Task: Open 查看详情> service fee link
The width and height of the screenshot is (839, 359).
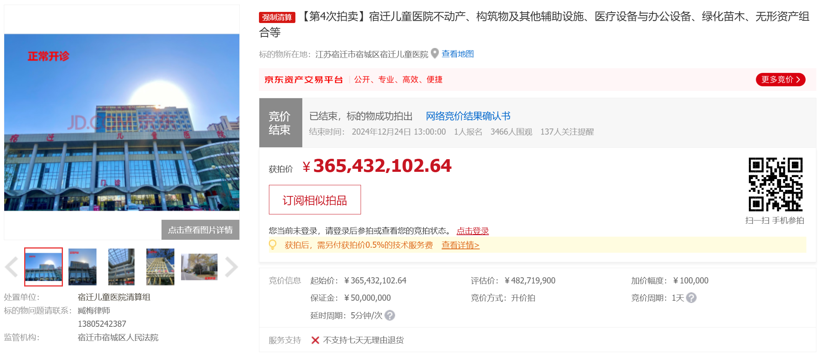Action: (460, 245)
